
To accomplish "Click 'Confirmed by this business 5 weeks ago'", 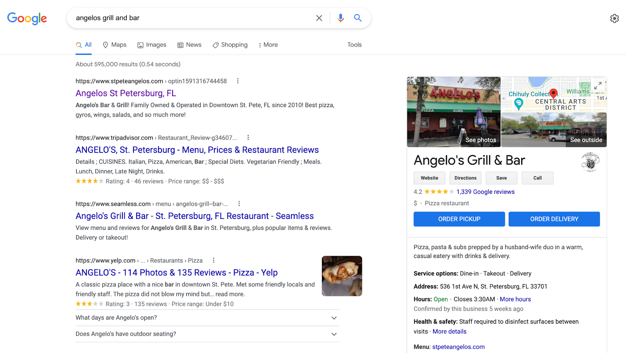I will [468, 309].
